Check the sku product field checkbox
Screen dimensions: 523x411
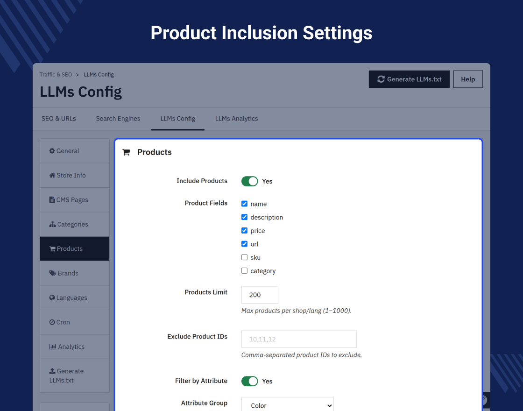point(245,257)
